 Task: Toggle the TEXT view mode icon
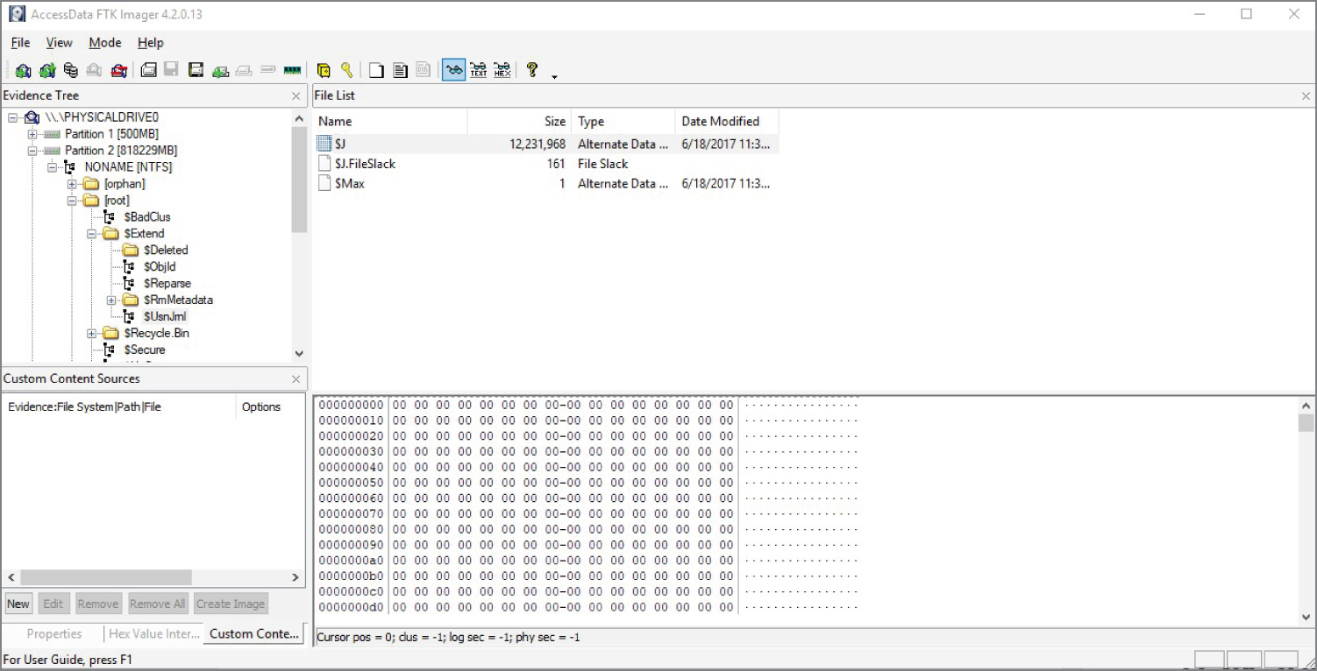[478, 70]
